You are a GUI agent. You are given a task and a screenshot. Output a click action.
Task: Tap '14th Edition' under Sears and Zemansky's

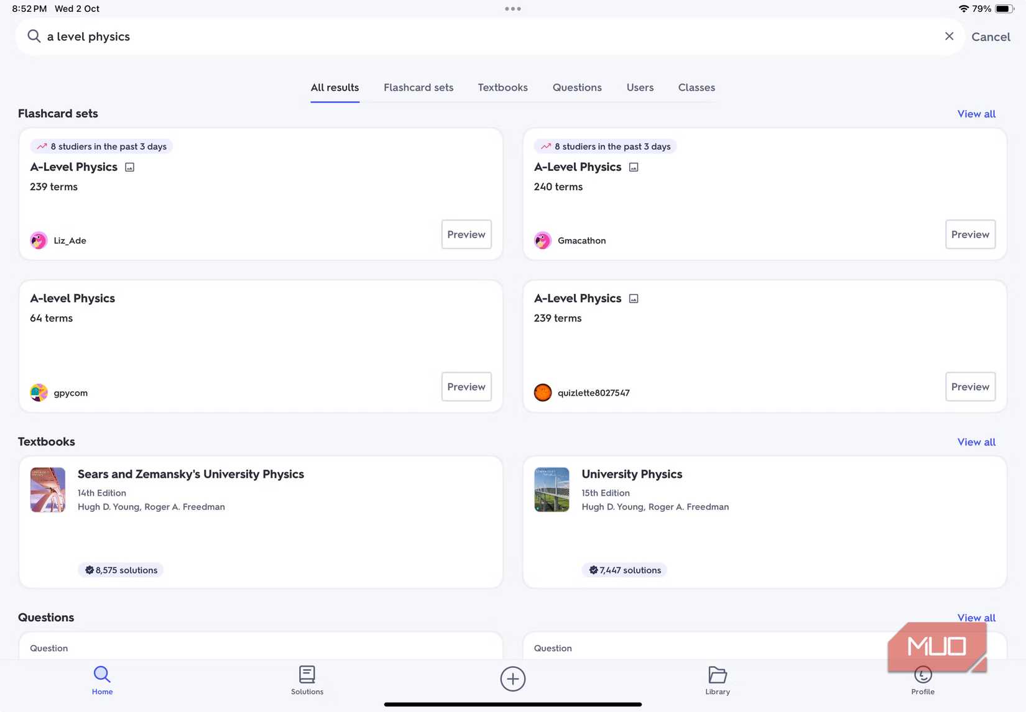pyautogui.click(x=102, y=493)
